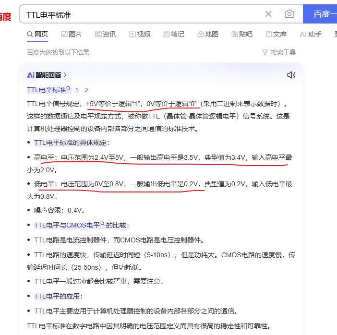Open the TTL电平标准 highlighted link
The image size is (337, 335).
[x=49, y=90]
